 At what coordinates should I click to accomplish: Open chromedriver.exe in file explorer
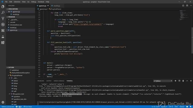point(16,25)
